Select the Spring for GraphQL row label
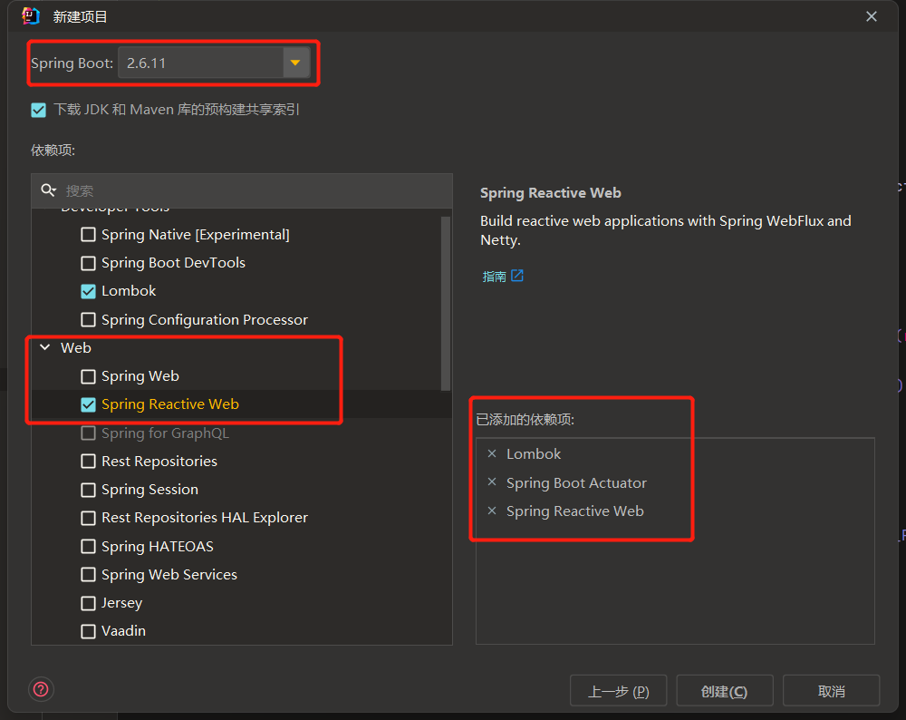906x720 pixels. (165, 433)
